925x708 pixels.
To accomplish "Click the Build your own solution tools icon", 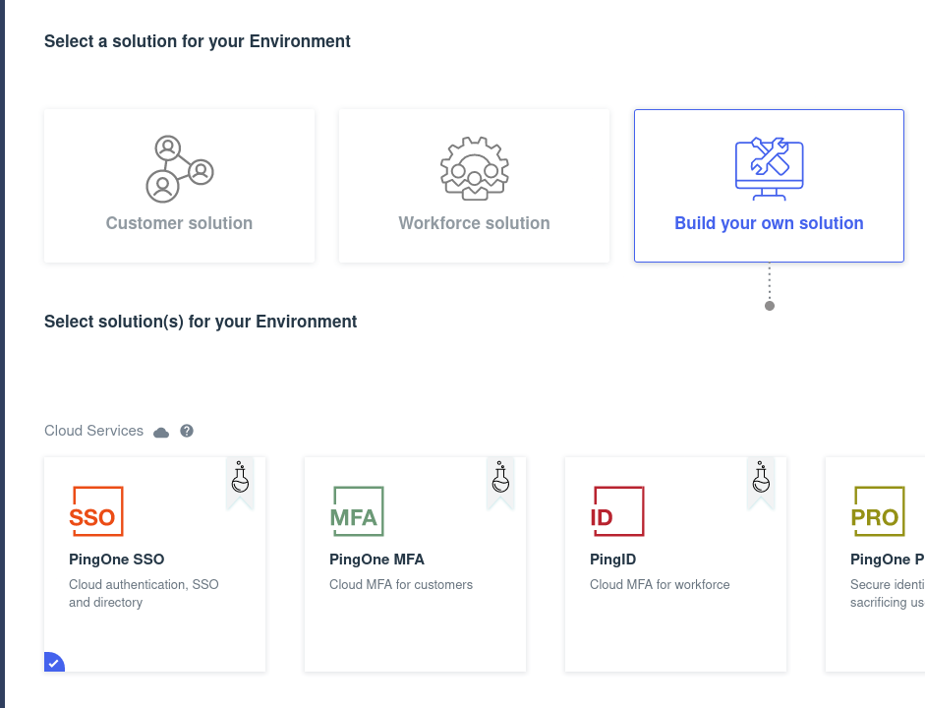I will click(x=769, y=168).
